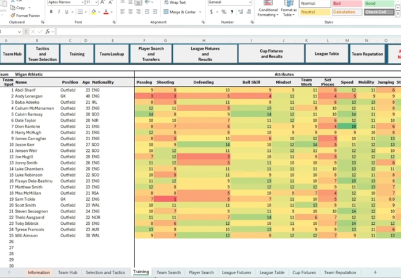Open number format General dropdown
This screenshot has width=401, height=278.
[250, 2]
